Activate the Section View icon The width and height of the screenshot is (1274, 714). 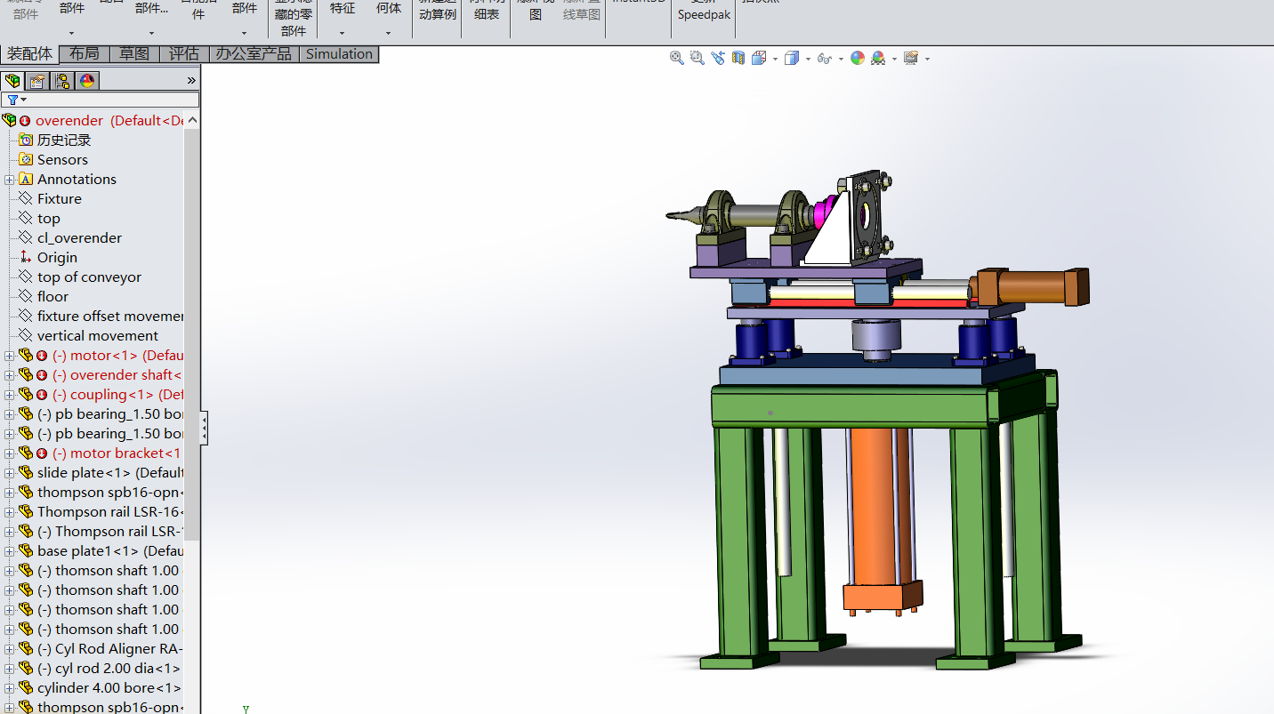coord(738,58)
